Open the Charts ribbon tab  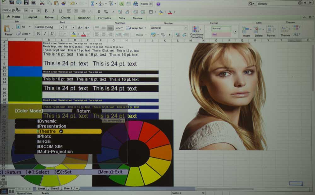[66, 17]
